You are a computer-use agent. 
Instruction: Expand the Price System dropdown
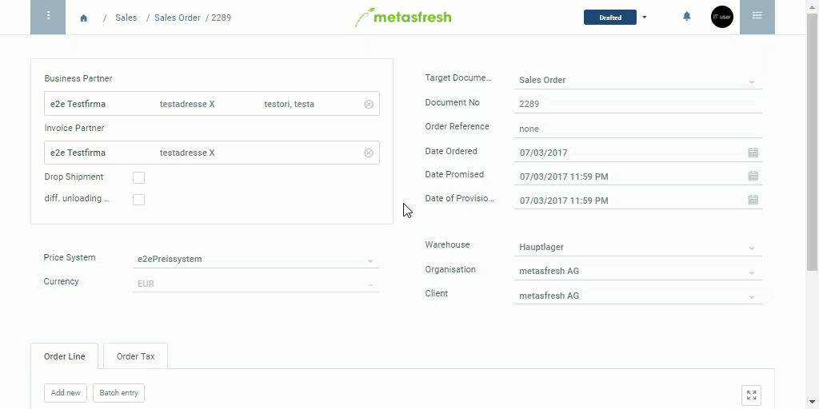point(370,260)
